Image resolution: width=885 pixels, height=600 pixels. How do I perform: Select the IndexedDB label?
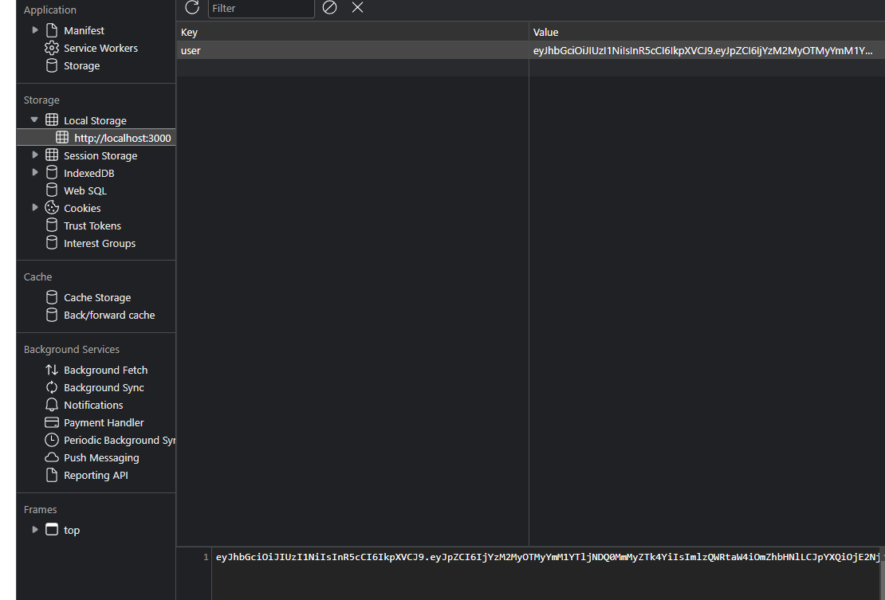[89, 173]
